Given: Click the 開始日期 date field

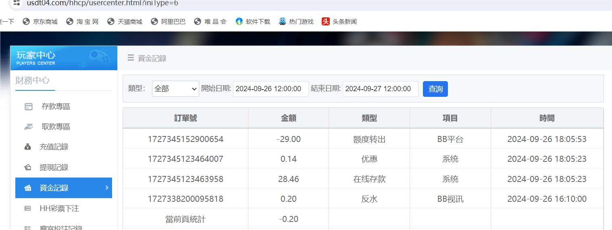Looking at the screenshot, I should coord(271,89).
